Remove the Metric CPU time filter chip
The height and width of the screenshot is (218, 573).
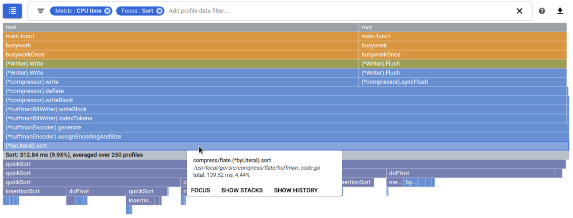coord(108,11)
